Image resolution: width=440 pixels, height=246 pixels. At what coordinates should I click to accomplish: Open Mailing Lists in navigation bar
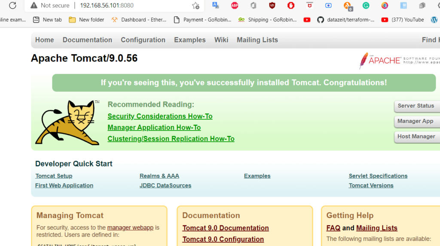(257, 40)
